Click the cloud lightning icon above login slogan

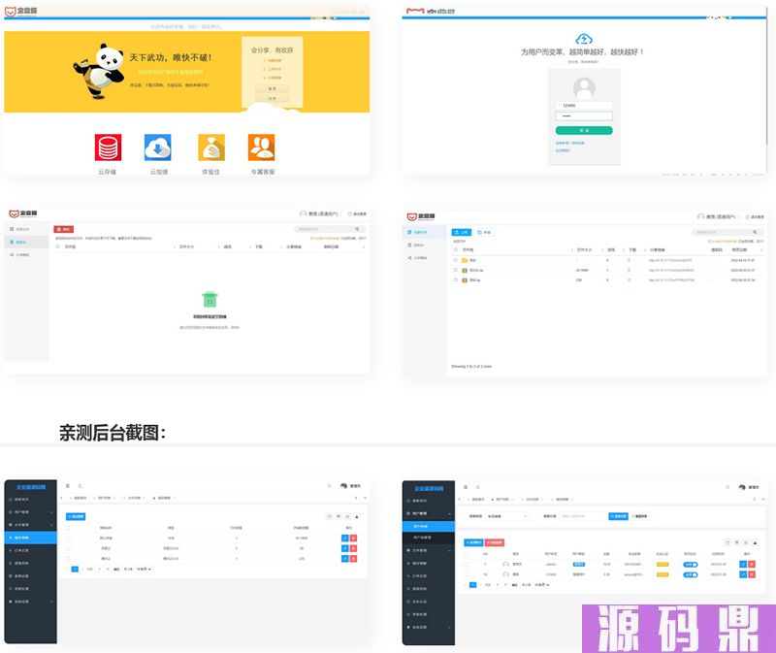[x=584, y=39]
